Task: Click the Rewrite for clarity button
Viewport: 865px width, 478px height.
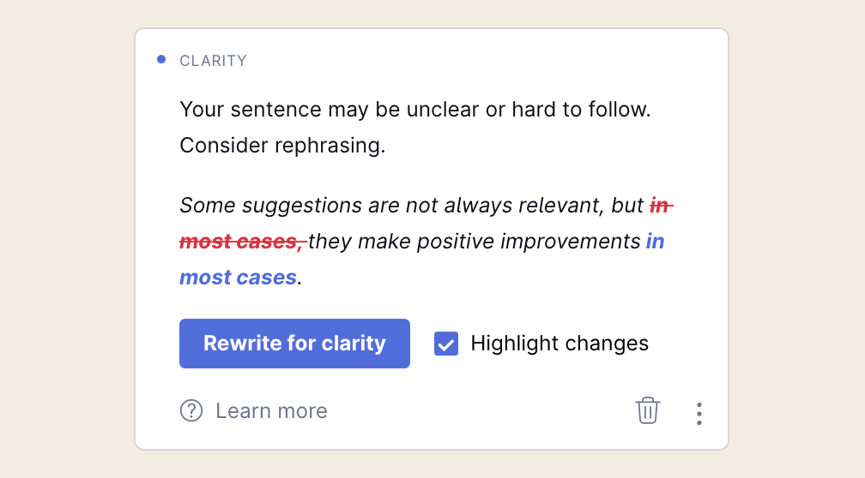Action: coord(294,344)
